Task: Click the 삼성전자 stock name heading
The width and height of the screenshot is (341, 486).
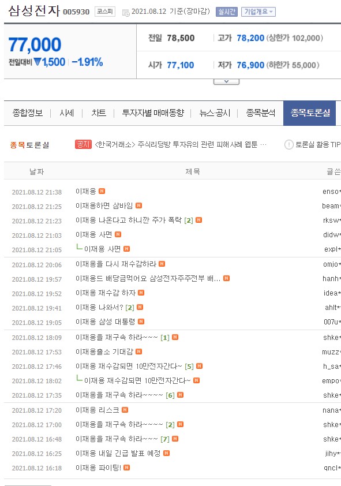Action: (34, 11)
